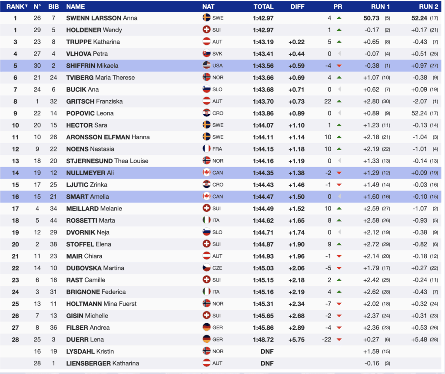Click the Italy flag in Rossetti's row
This screenshot has width=445, height=374.
pyautogui.click(x=207, y=220)
